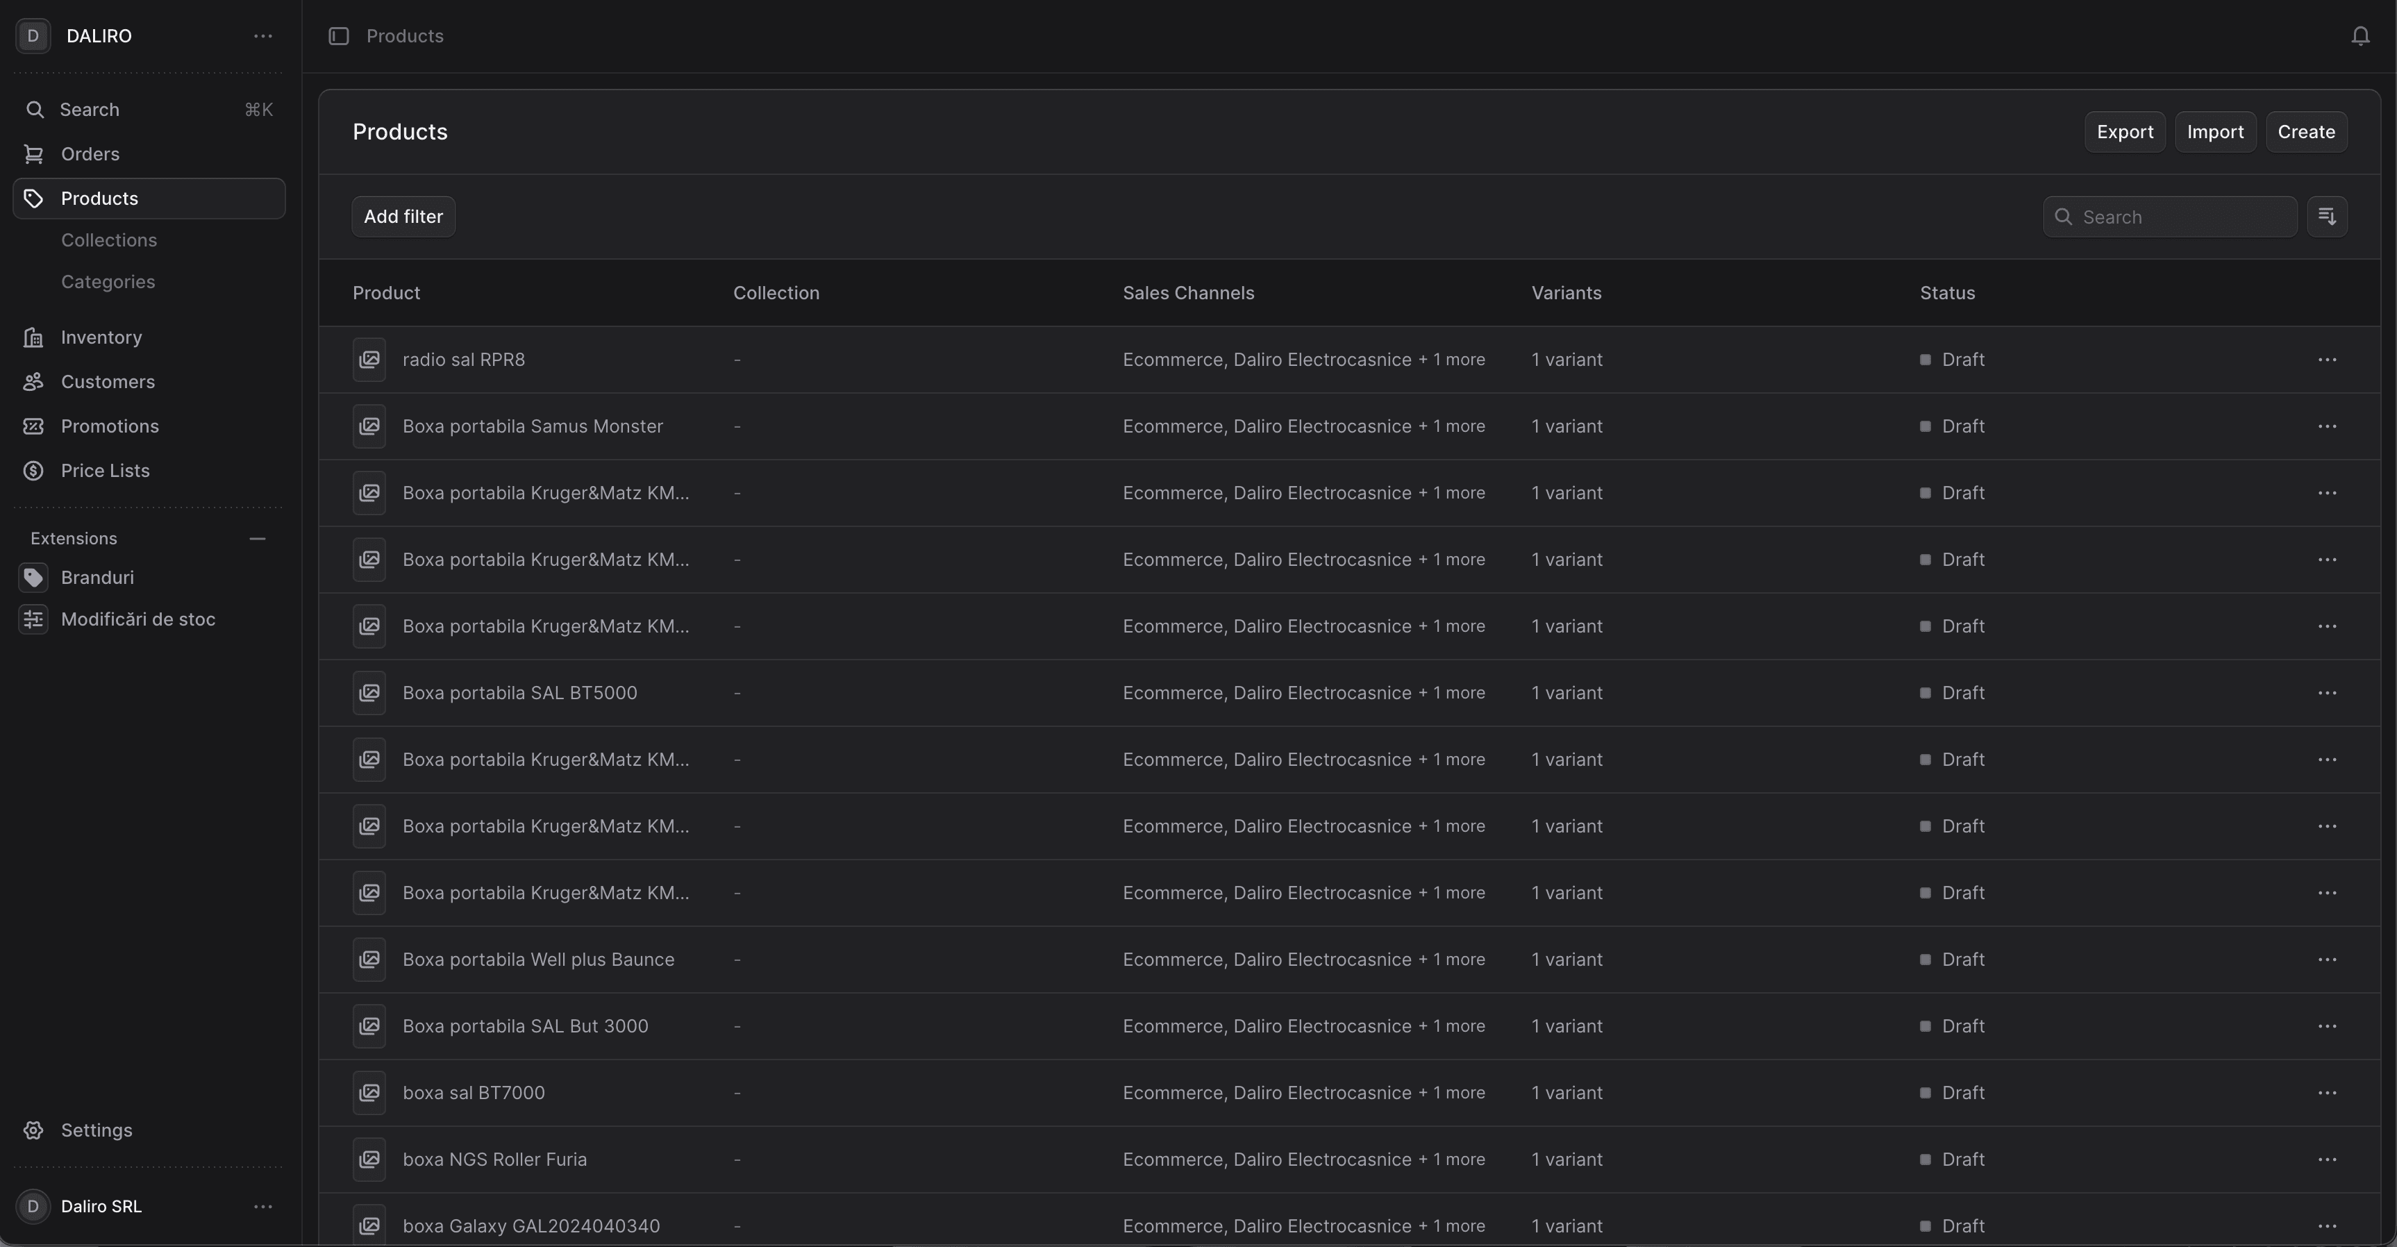
Task: Click thumbnail of Boxa portabila SAL BT5000
Action: pyautogui.click(x=369, y=694)
